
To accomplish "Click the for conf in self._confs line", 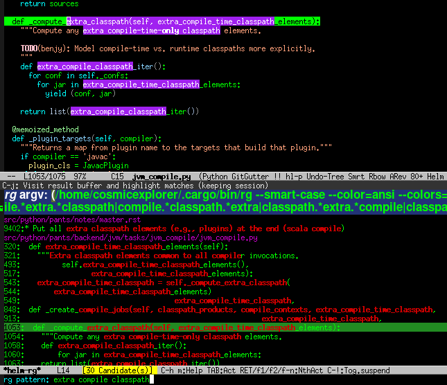I will coord(78,75).
